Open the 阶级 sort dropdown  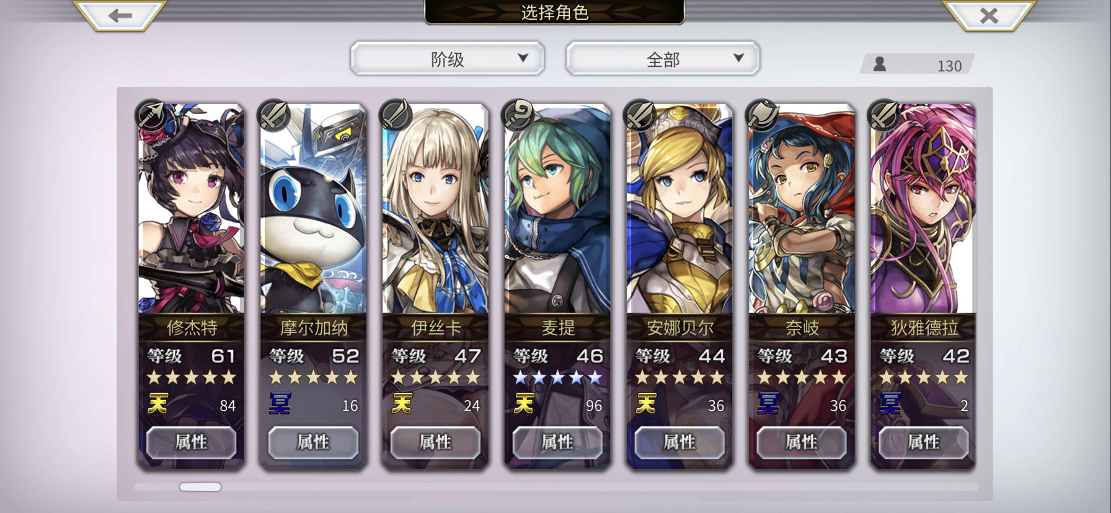[448, 59]
